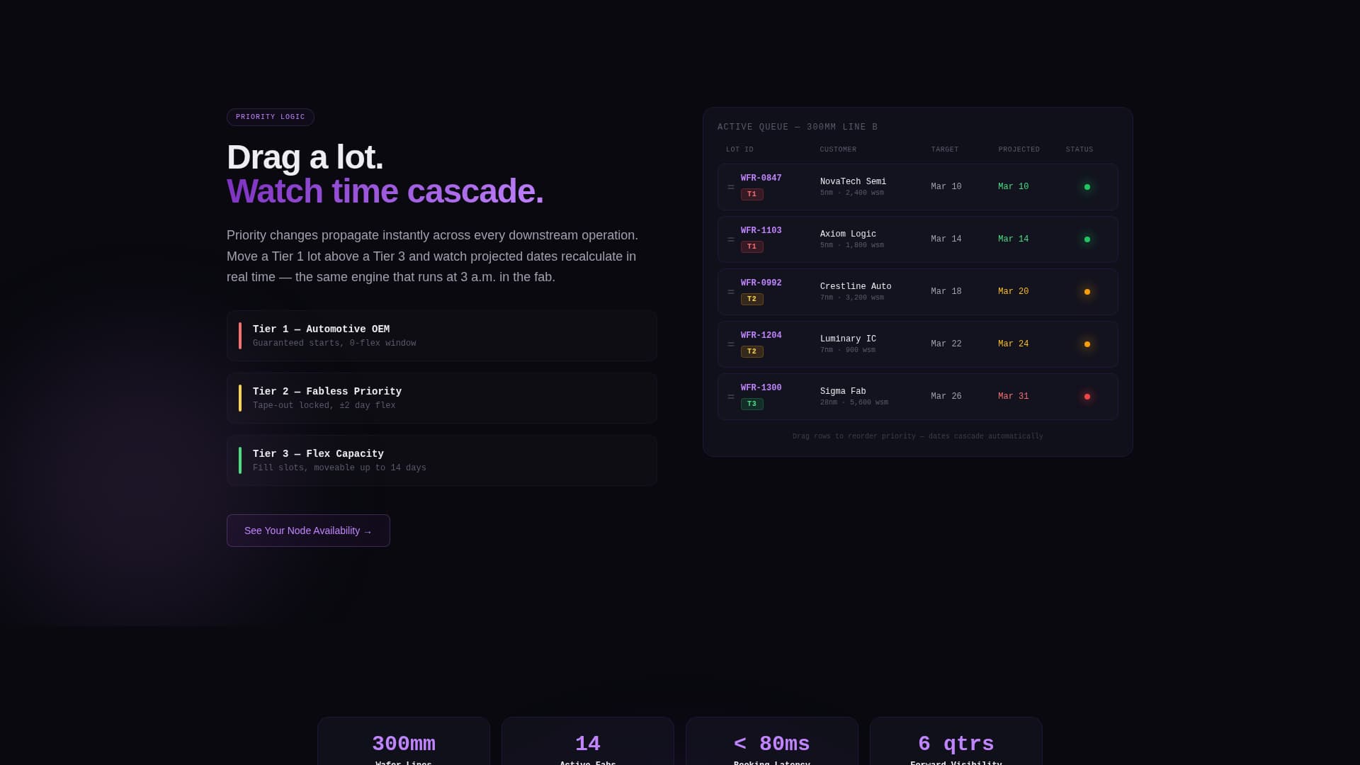Viewport: 1360px width, 765px height.
Task: Click the WFR-0992 lot ID link
Action: (x=761, y=283)
